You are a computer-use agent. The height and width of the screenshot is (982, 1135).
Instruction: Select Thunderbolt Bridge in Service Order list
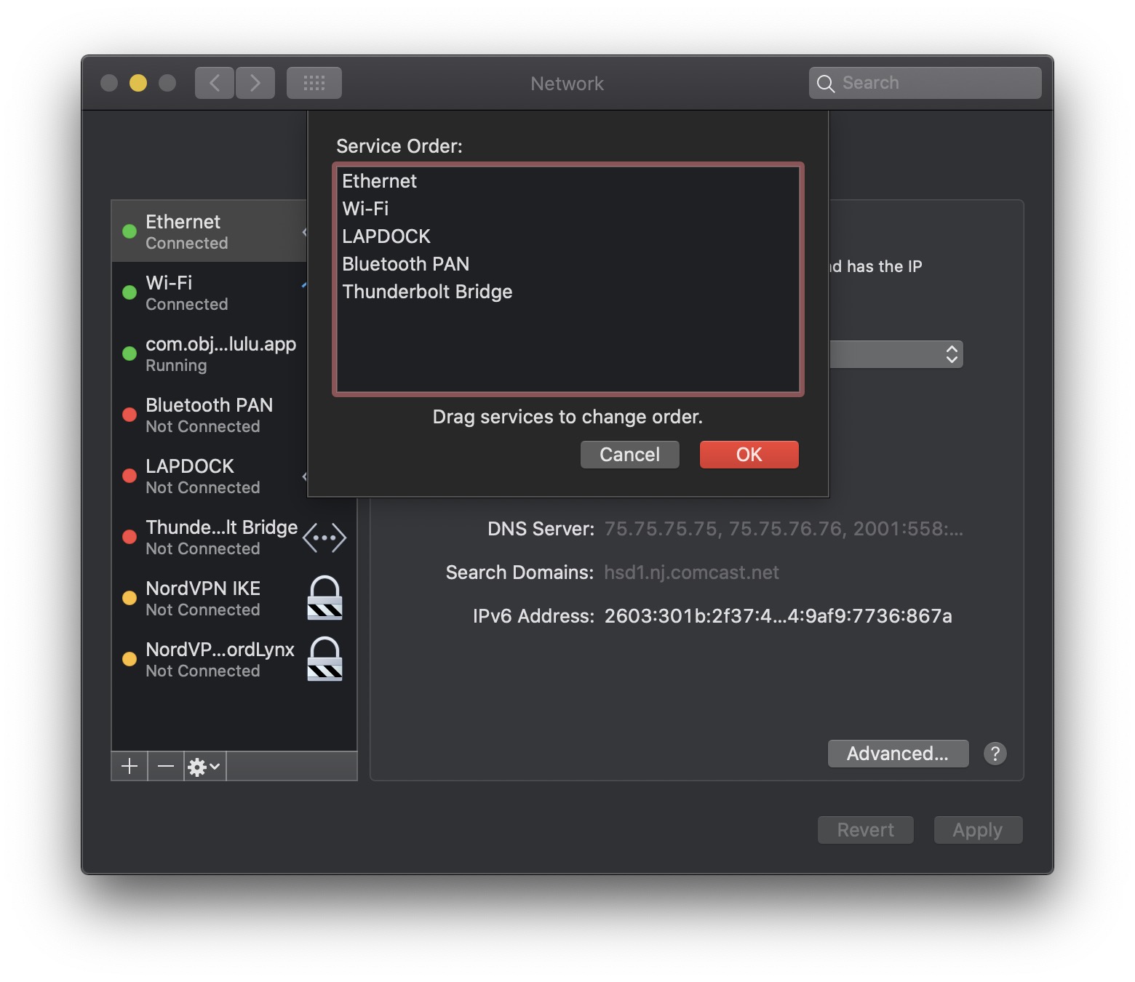click(427, 292)
